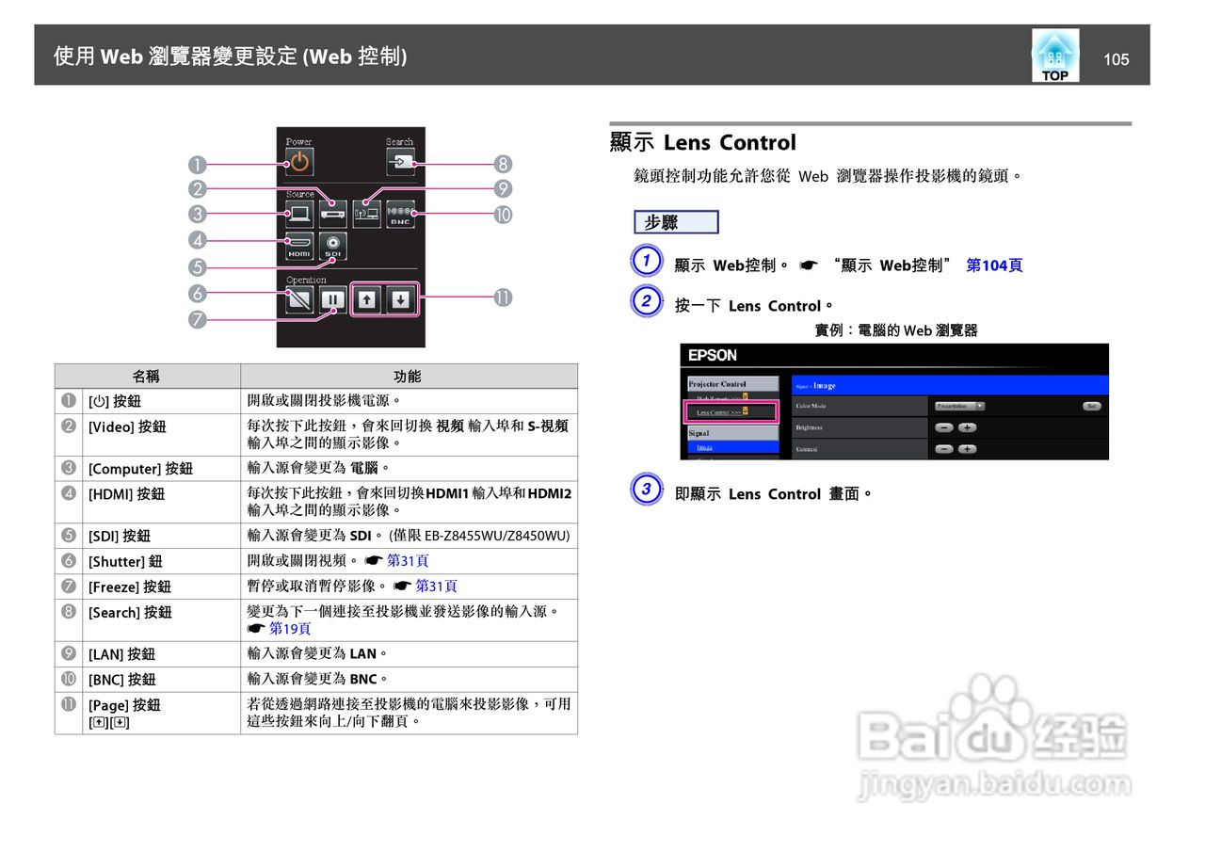Click the HDMI source icon
The height and width of the screenshot is (852, 1205).
(299, 245)
